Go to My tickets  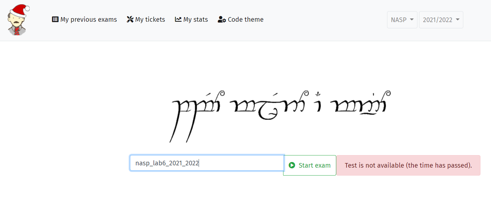[146, 19]
